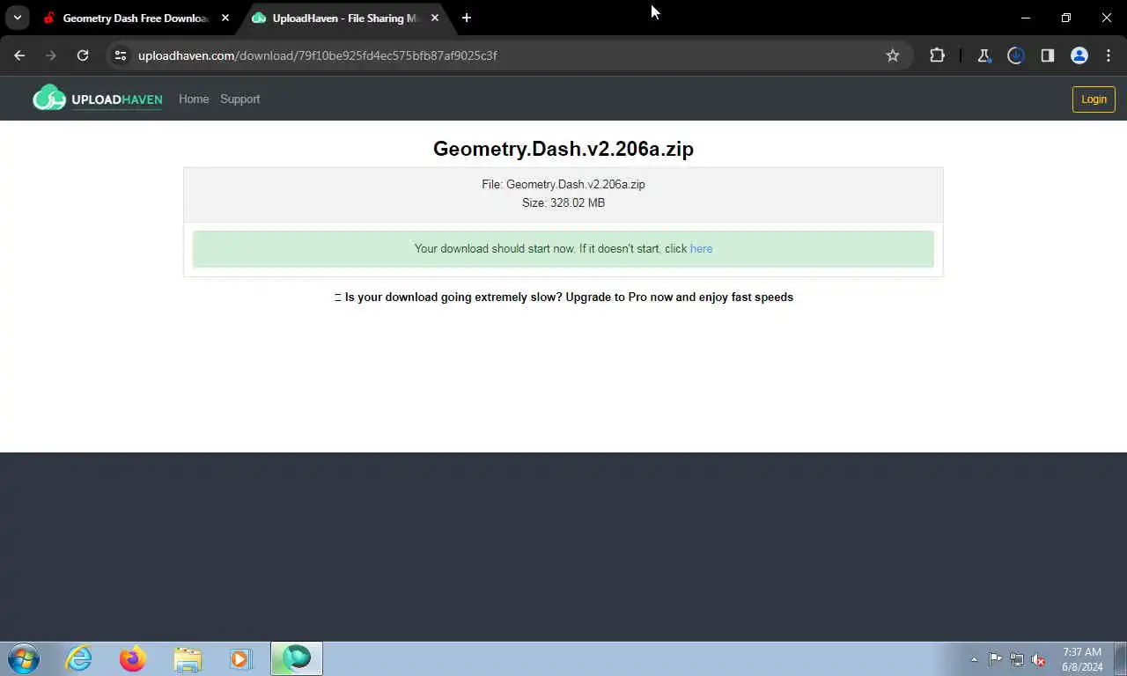This screenshot has width=1127, height=676.
Task: Open the Chrome profile avatar
Action: tap(1079, 55)
